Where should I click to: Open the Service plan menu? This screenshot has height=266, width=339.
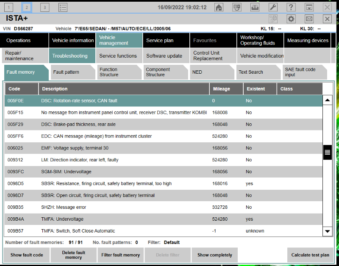[166, 40]
